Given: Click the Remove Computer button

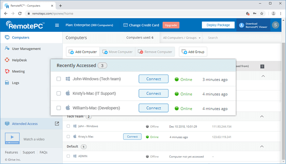Looking at the screenshot, I should 155,52.
